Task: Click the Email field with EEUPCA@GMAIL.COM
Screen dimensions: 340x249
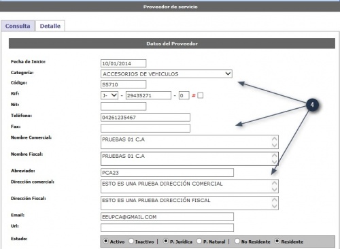Action: [x=167, y=217]
